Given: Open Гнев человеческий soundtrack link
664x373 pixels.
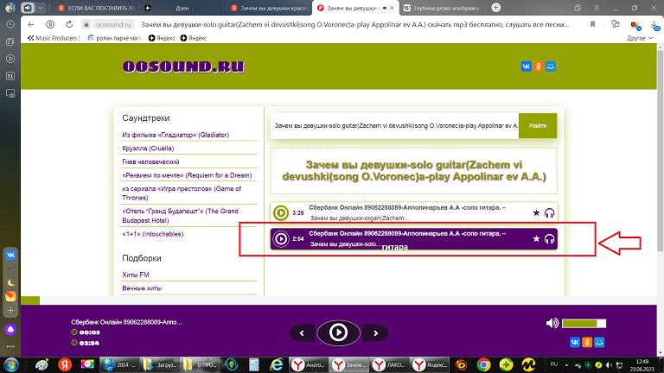Looking at the screenshot, I should (x=150, y=162).
